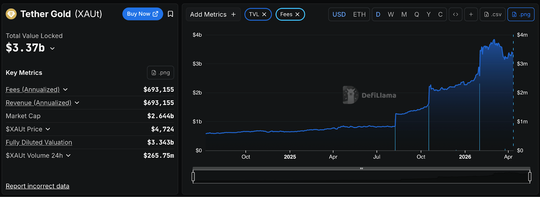Click the Buy Now button
540x197 pixels.
click(142, 14)
